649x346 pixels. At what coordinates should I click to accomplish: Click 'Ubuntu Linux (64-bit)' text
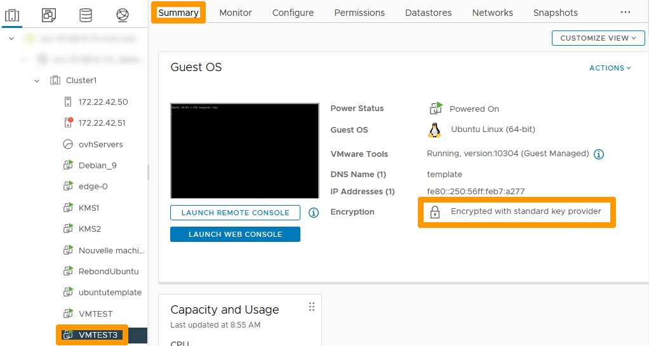pyautogui.click(x=493, y=130)
